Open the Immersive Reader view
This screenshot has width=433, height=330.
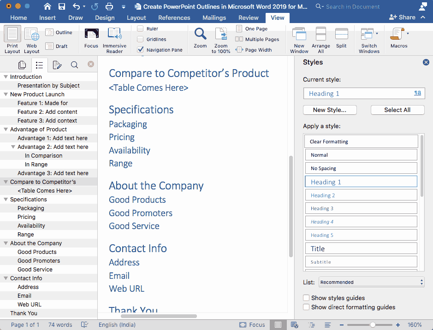pos(114,39)
